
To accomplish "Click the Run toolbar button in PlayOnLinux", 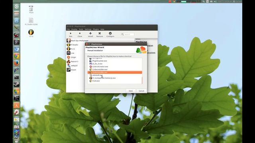I will [x=71, y=35].
